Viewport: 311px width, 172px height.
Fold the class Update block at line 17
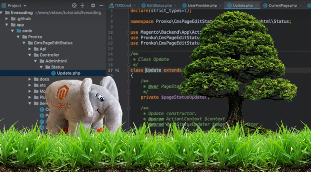(x=129, y=70)
